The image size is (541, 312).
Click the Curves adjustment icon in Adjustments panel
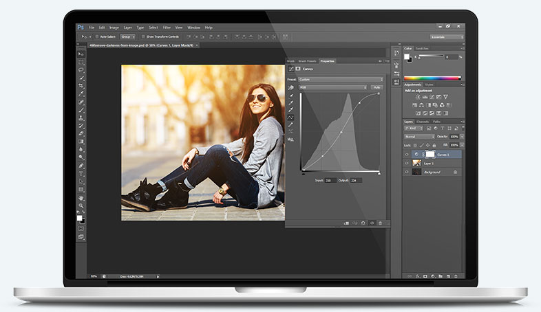click(x=432, y=97)
